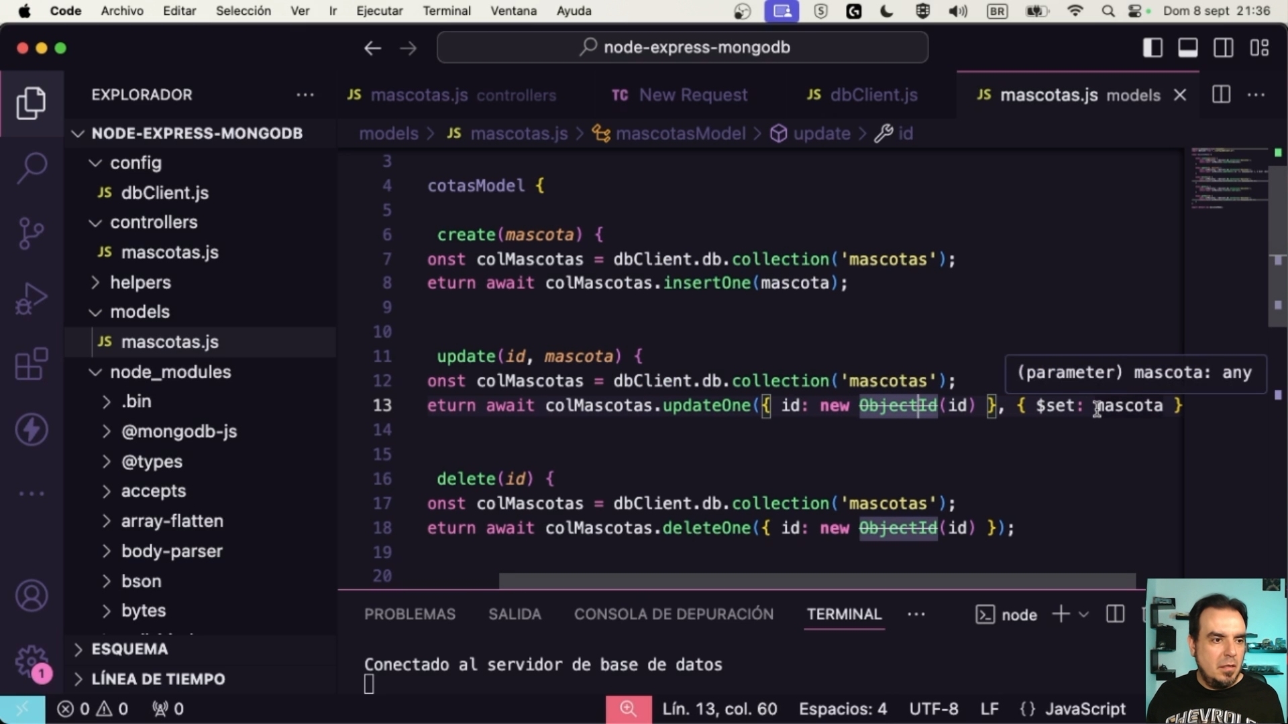This screenshot has height=724, width=1288.
Task: Open macOS Spotlight search icon
Action: (x=1108, y=11)
